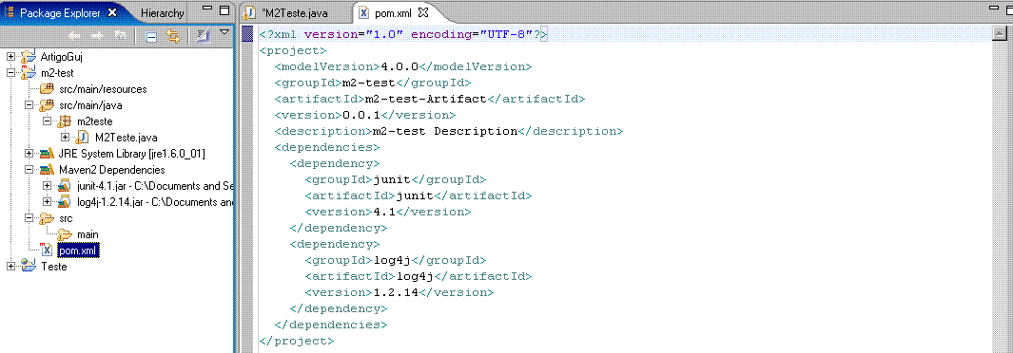Select pom.xml in Package Explorer tree
This screenshot has height=353, width=1013.
point(78,250)
